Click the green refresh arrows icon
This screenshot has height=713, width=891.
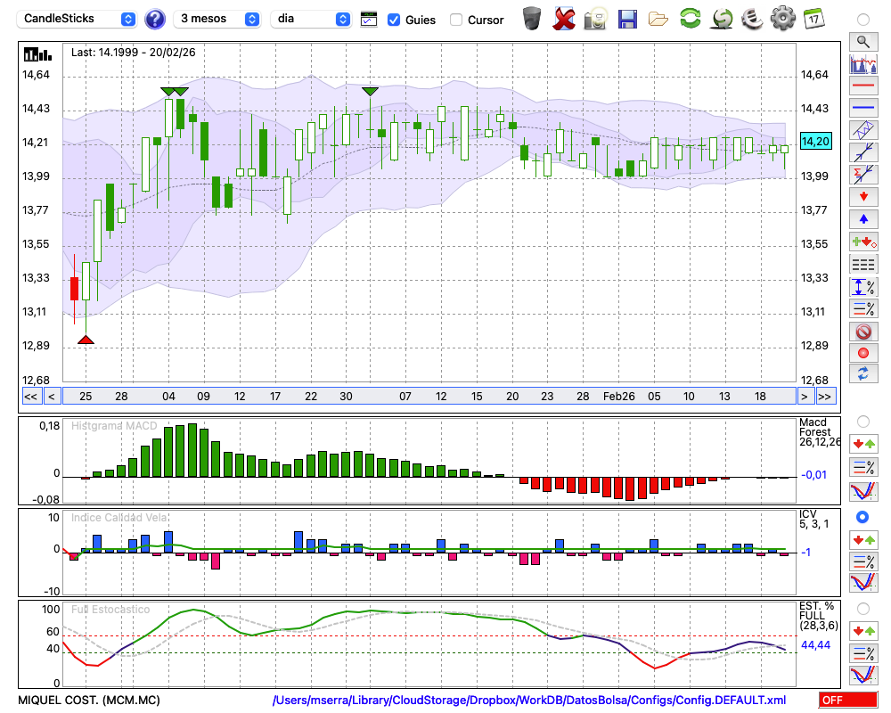point(690,19)
